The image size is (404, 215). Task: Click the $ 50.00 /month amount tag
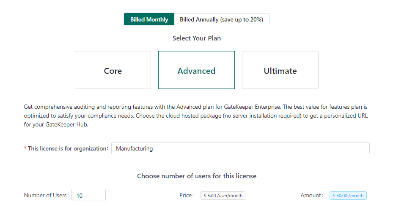pyautogui.click(x=348, y=196)
